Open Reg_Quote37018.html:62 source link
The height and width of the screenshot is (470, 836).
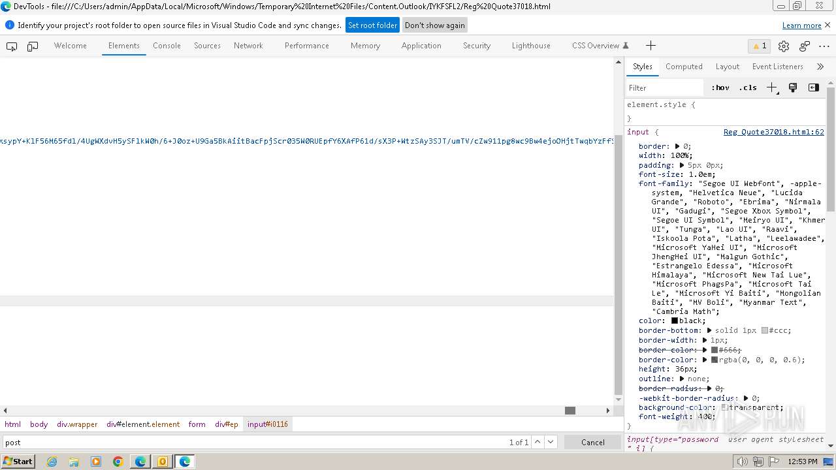[773, 132]
